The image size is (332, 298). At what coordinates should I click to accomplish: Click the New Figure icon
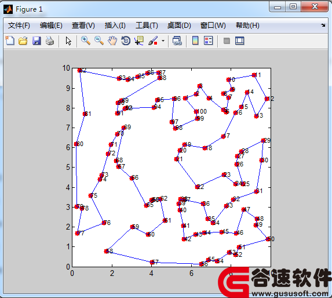coord(10,41)
